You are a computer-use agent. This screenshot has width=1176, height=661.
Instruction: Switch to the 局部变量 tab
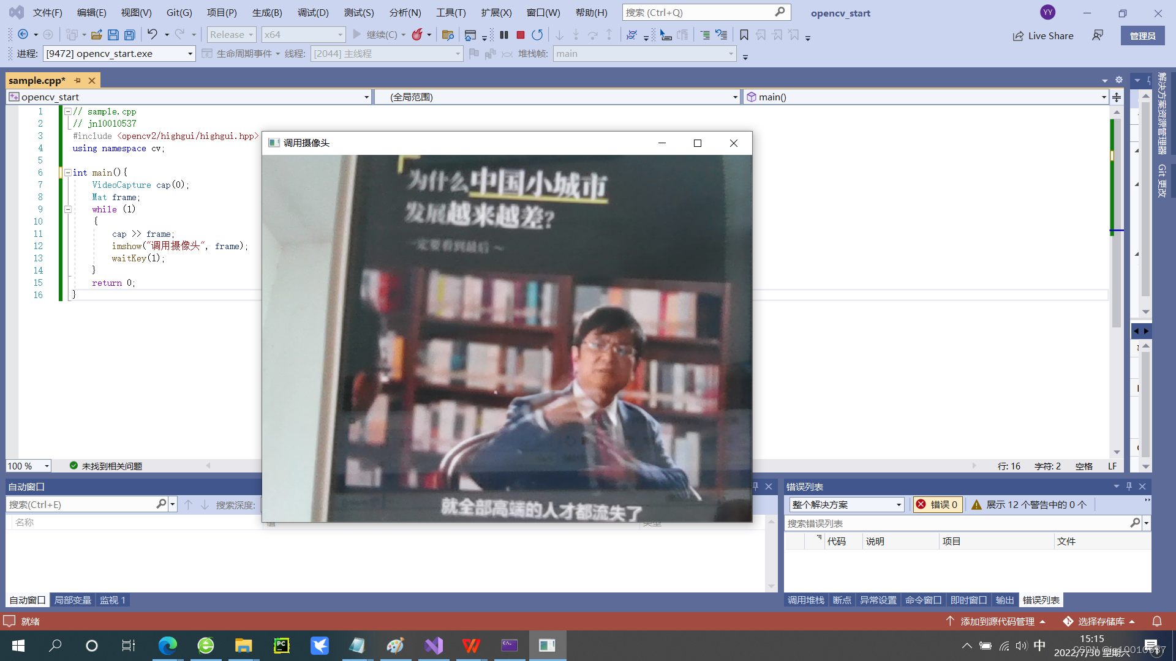(72, 600)
